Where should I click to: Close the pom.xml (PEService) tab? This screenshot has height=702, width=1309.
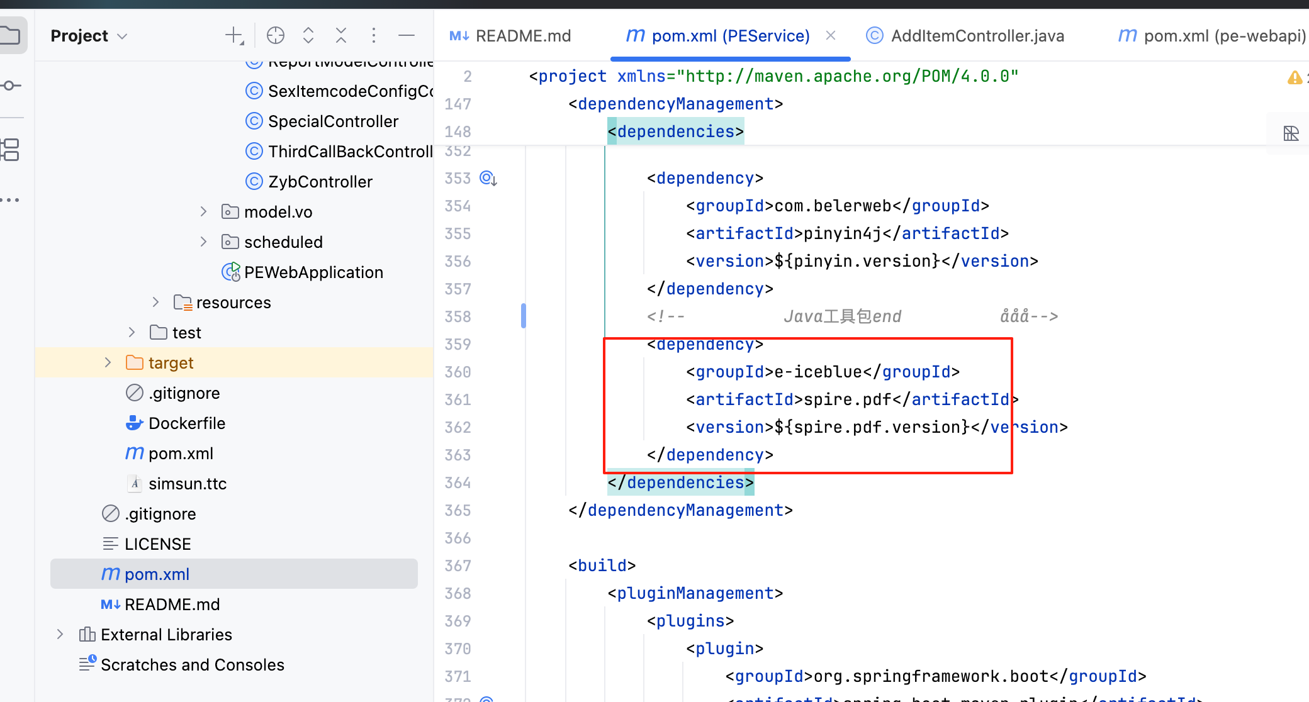pos(831,36)
